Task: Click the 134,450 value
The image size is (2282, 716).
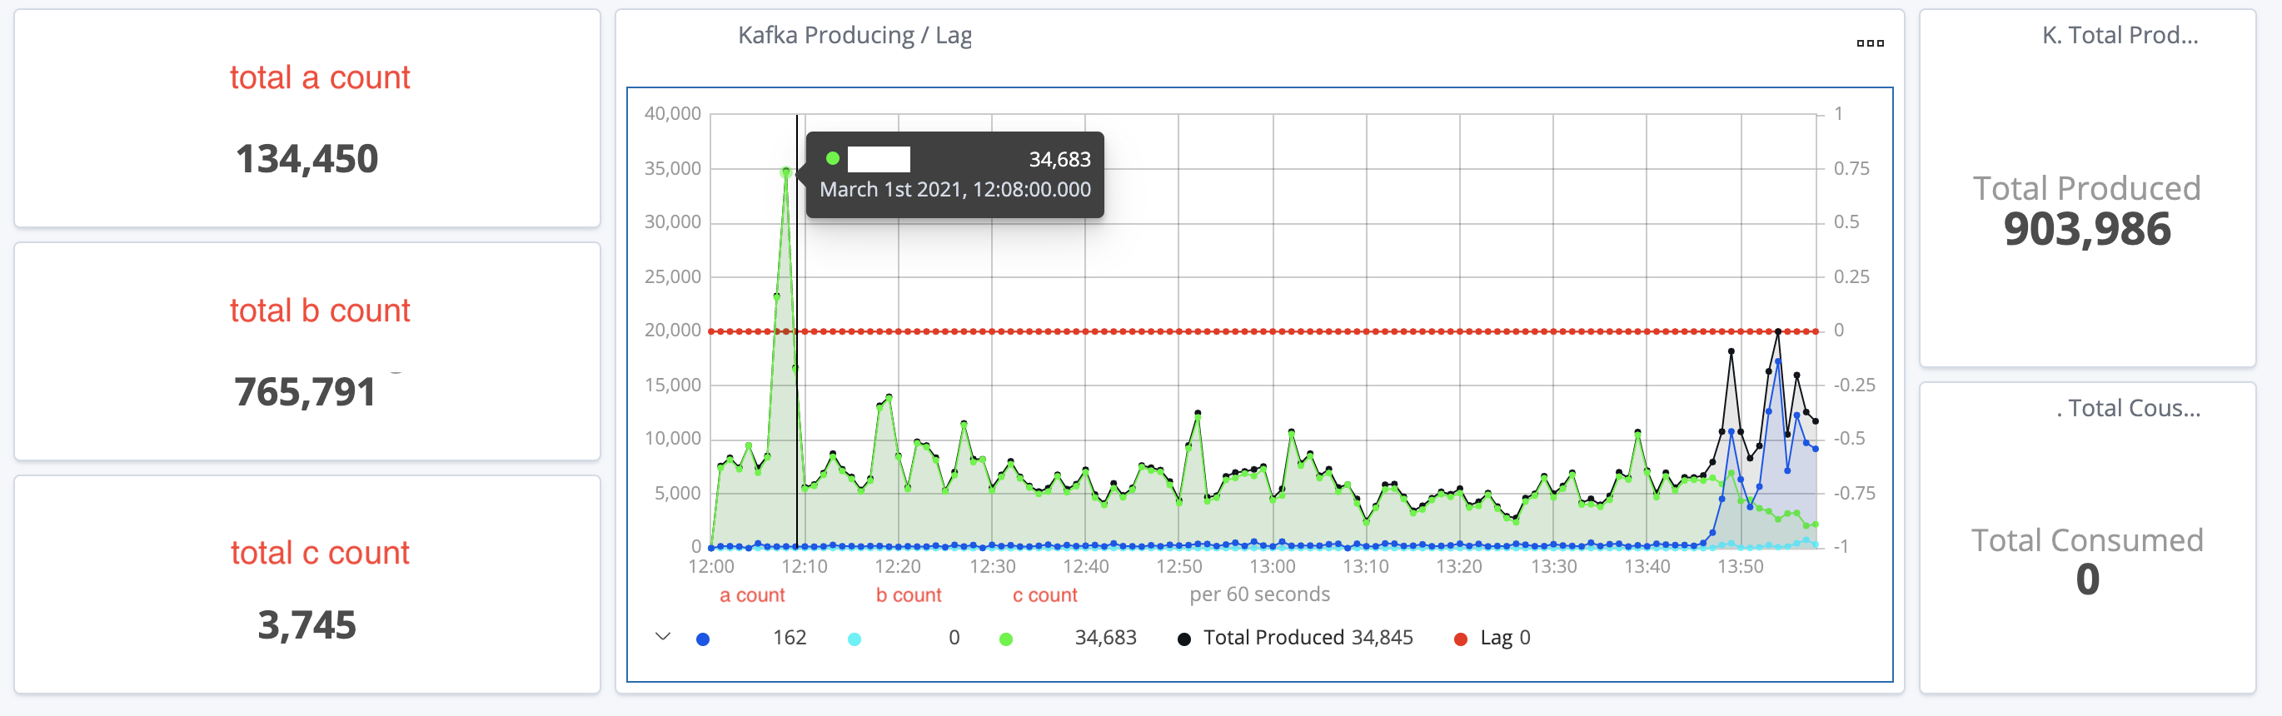Action: pos(306,159)
